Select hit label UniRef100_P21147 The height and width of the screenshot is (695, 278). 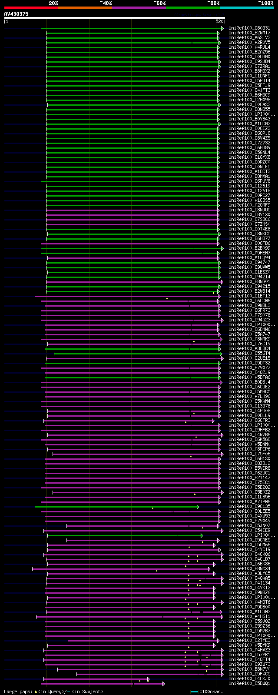tap(249, 478)
